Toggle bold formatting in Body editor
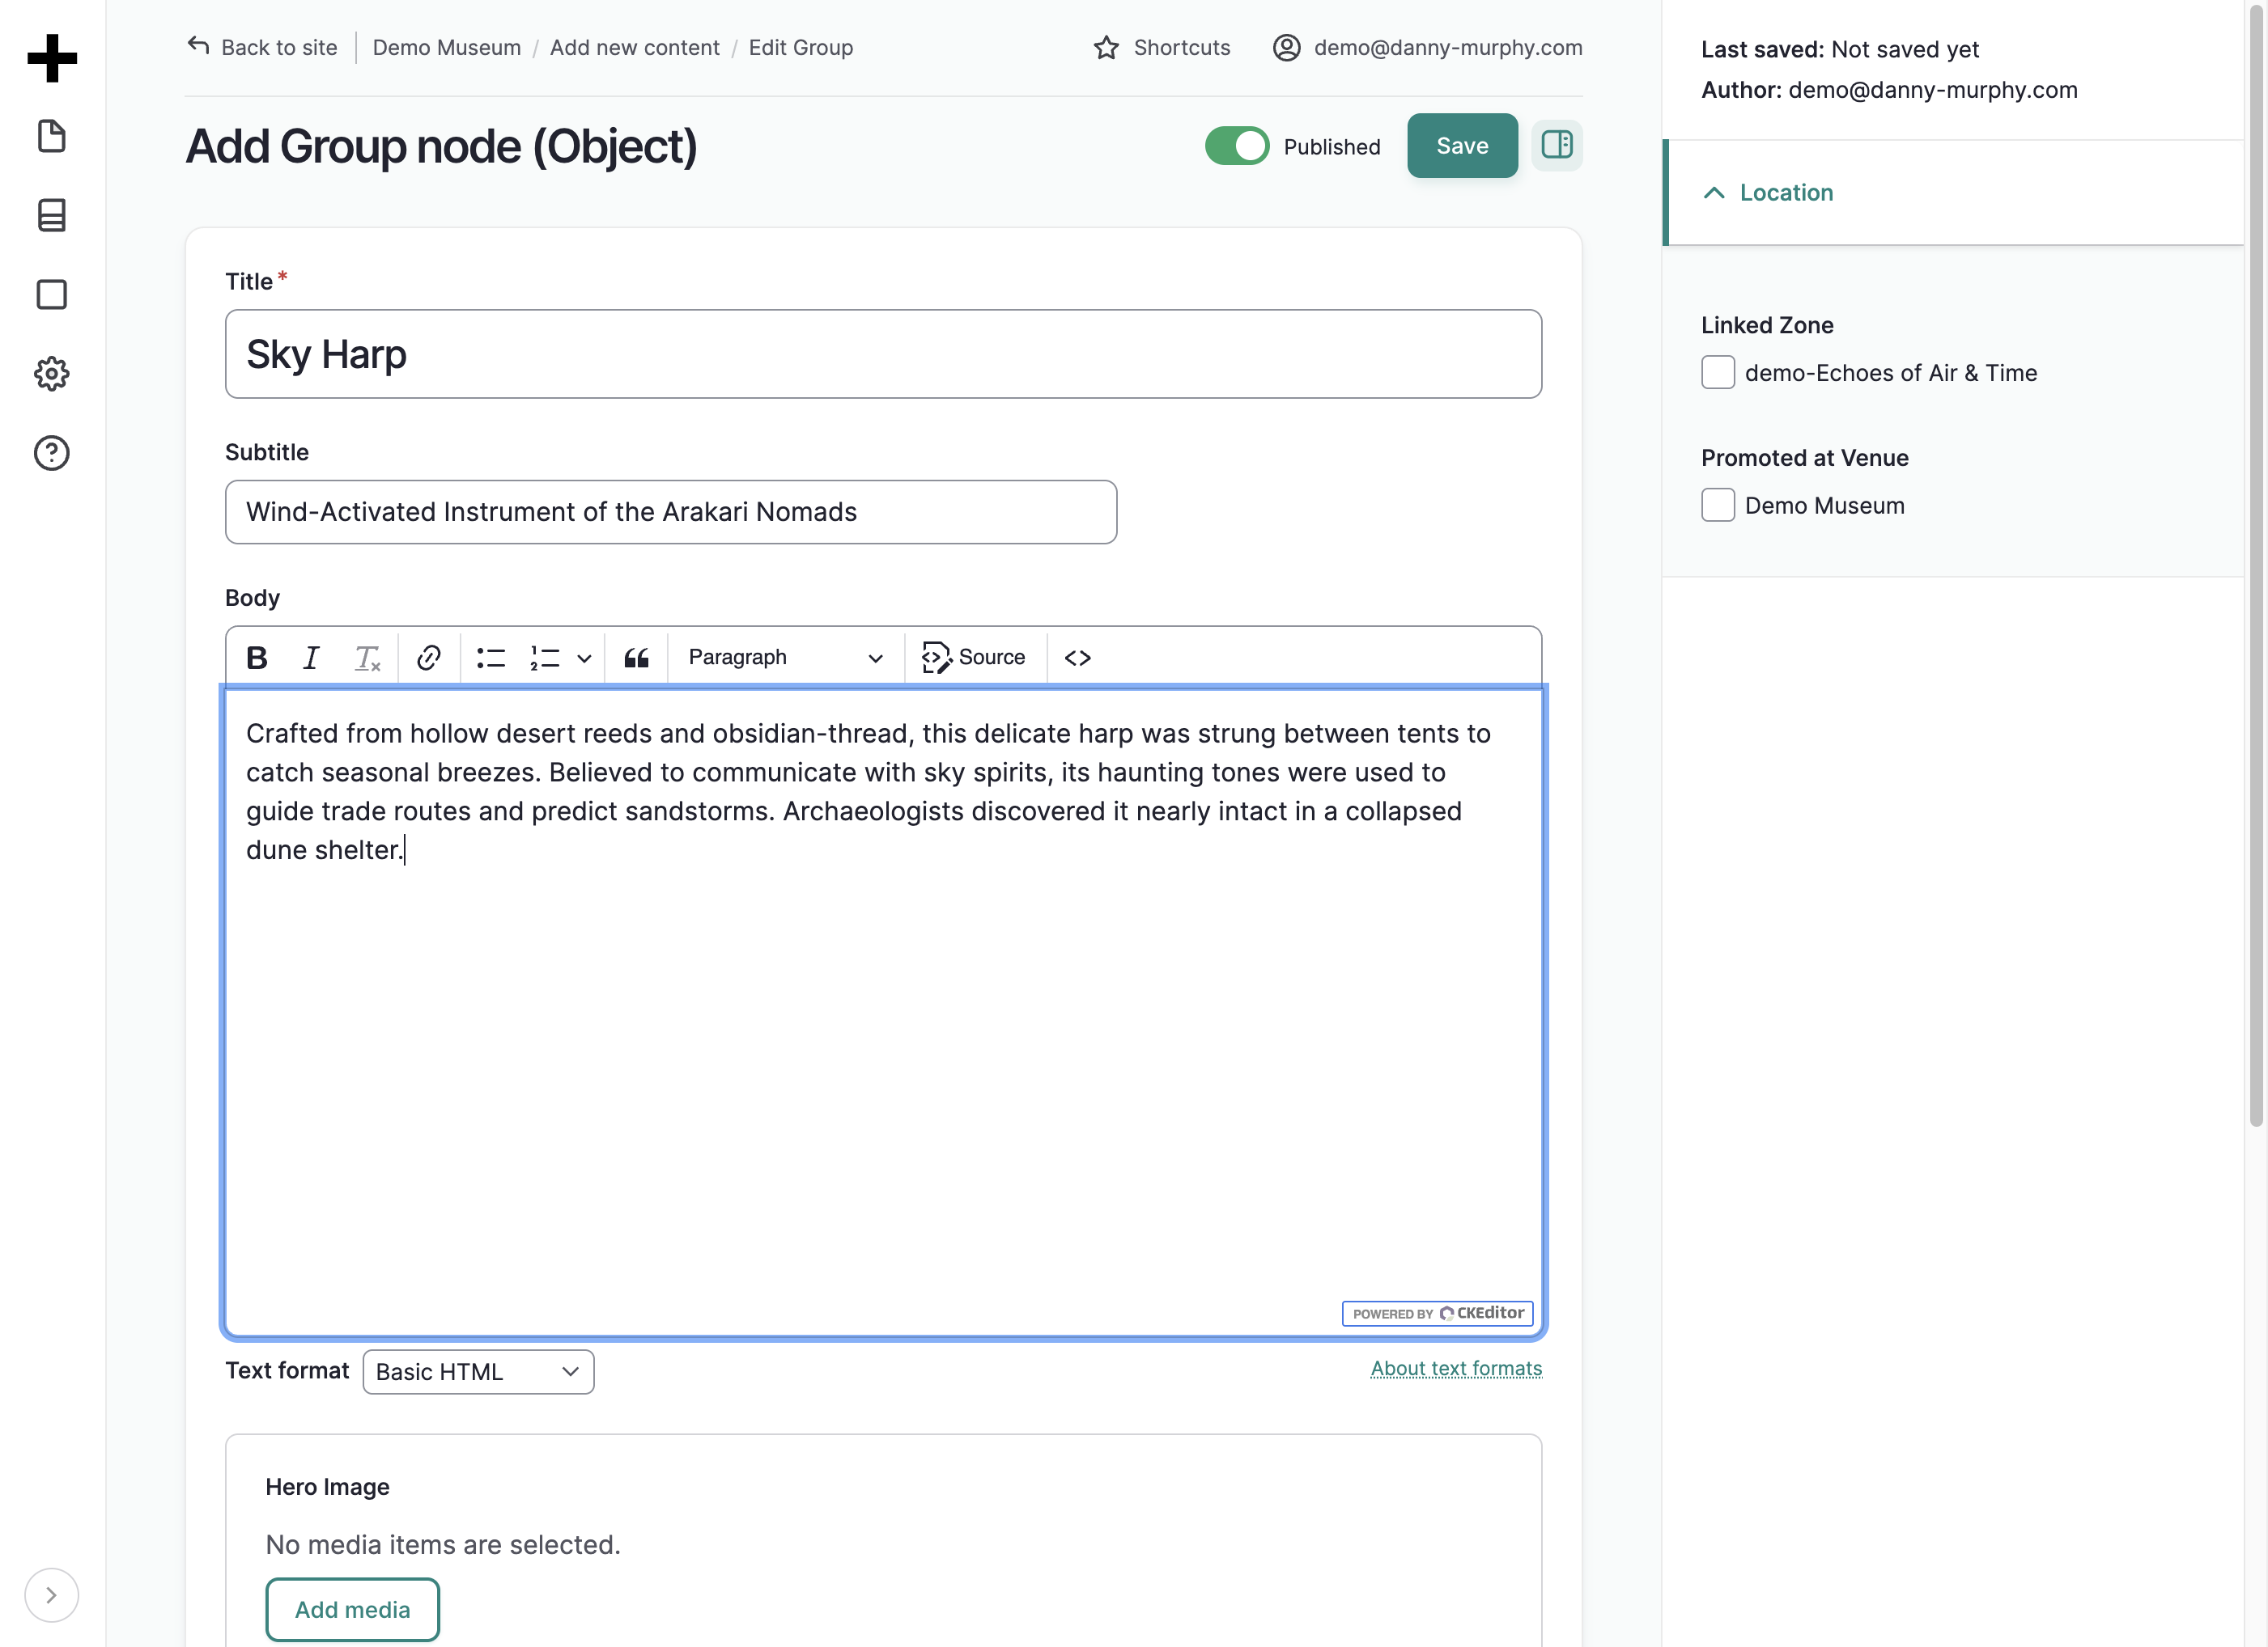The width and height of the screenshot is (2268, 1647). (x=257, y=658)
